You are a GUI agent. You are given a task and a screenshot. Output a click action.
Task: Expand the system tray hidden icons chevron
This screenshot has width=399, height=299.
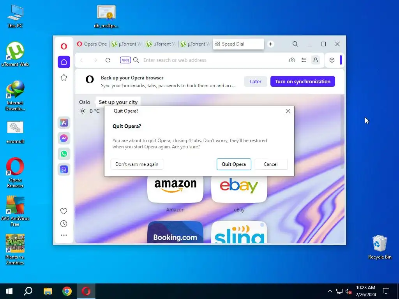330,291
